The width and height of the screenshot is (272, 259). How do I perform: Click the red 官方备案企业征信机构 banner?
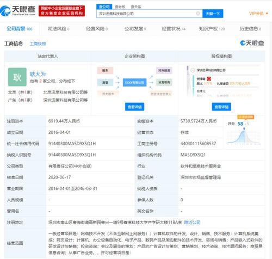point(61,11)
